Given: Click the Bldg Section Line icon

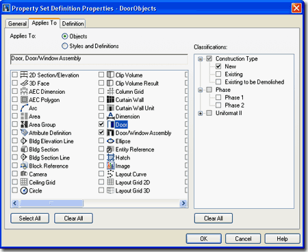Looking at the screenshot, I should point(24,157).
